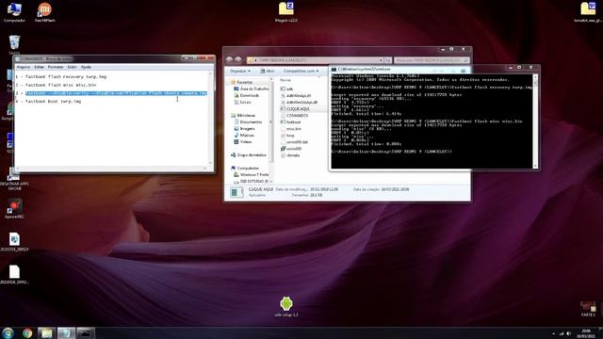Open the Compartilhar com dropdown

[301, 72]
